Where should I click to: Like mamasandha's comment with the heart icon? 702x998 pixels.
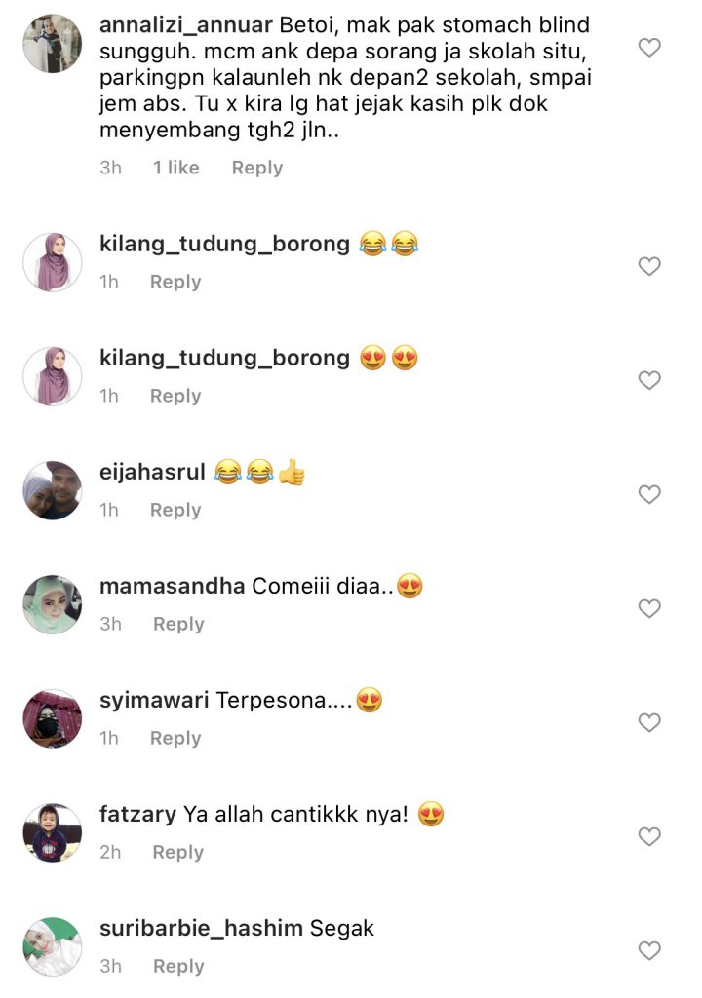point(649,608)
